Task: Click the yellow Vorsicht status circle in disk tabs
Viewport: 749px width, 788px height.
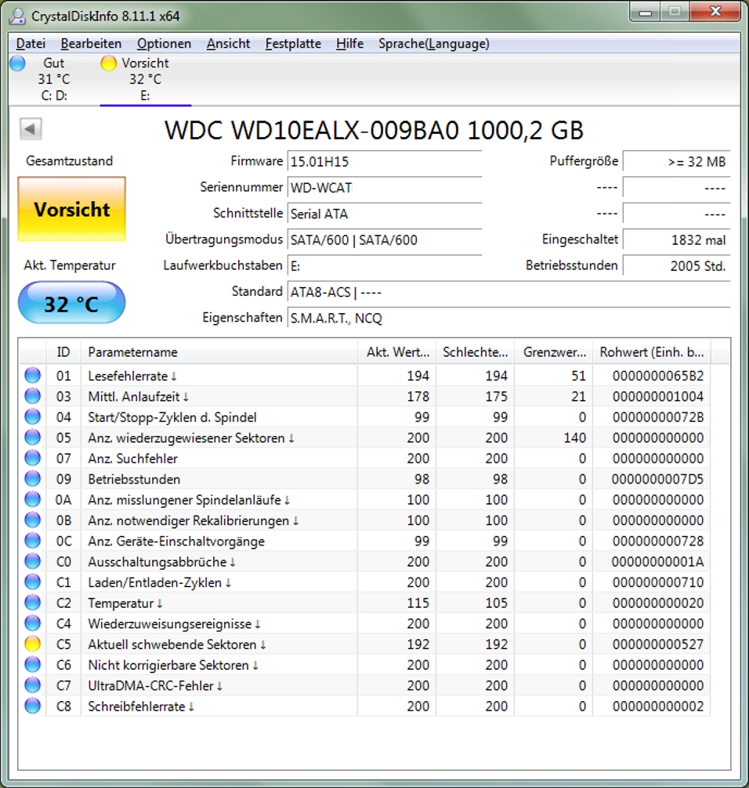Action: pos(109,63)
